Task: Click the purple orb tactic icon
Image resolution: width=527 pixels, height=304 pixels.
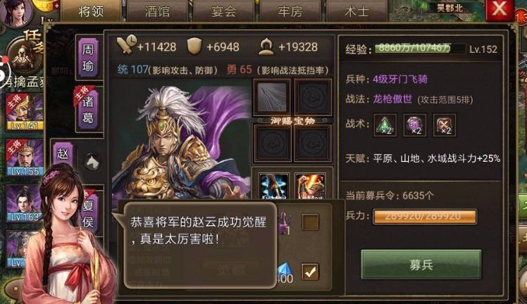Action: click(x=414, y=125)
